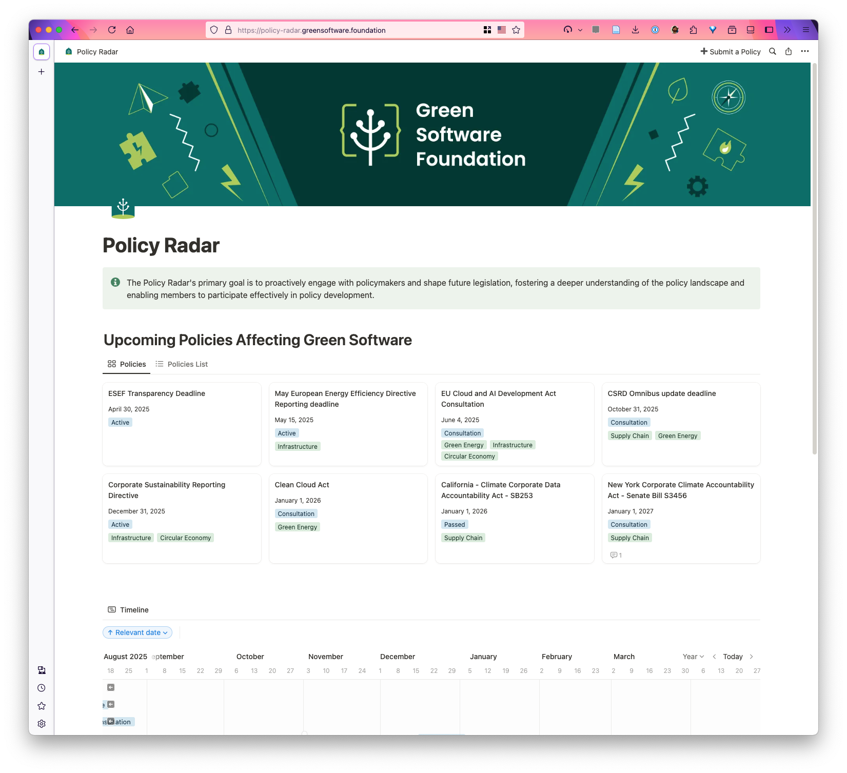Open the browser downloads panel

[x=635, y=30]
